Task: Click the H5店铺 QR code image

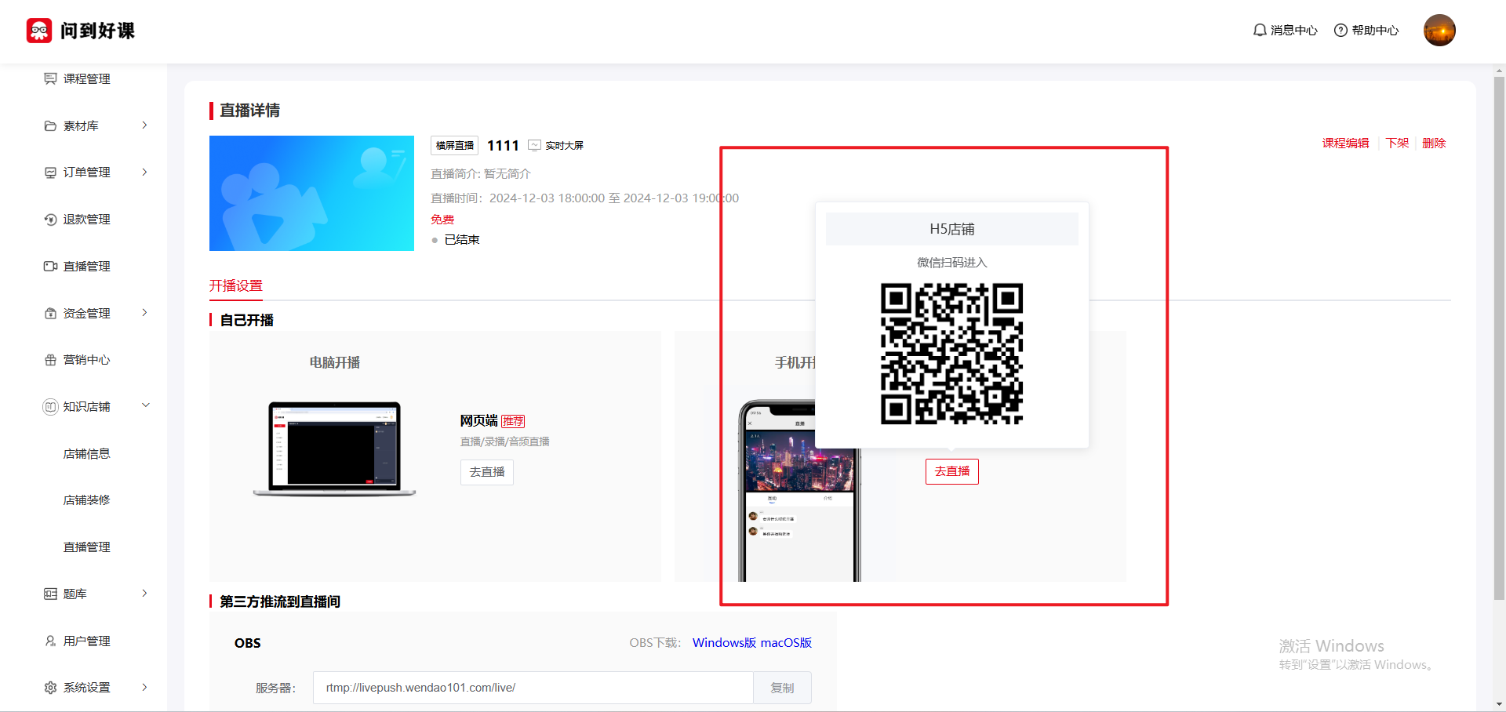Action: (x=952, y=354)
